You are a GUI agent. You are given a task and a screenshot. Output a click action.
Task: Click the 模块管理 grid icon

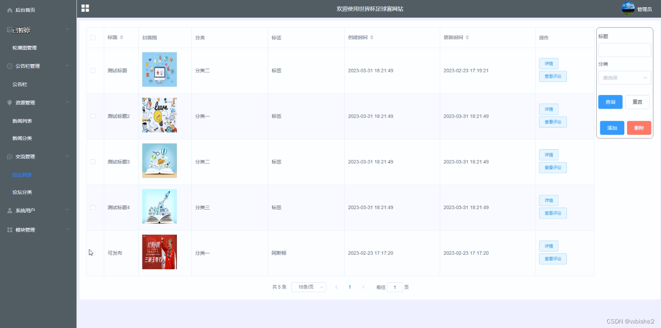[x=10, y=229]
